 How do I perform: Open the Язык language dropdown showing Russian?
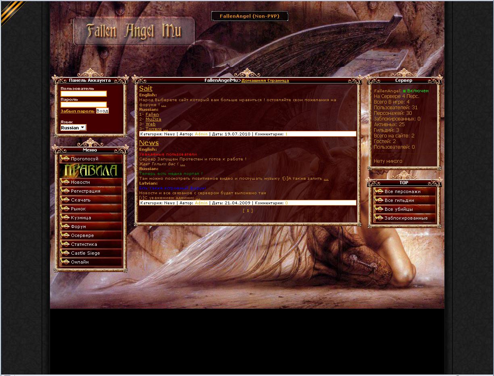pyautogui.click(x=73, y=127)
